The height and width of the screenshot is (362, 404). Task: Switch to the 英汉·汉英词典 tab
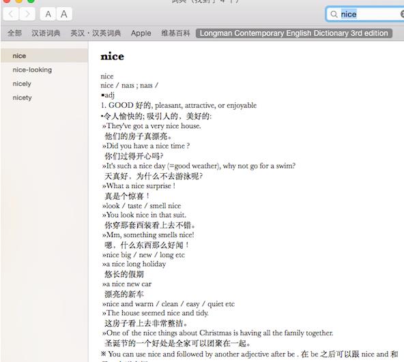pos(96,33)
